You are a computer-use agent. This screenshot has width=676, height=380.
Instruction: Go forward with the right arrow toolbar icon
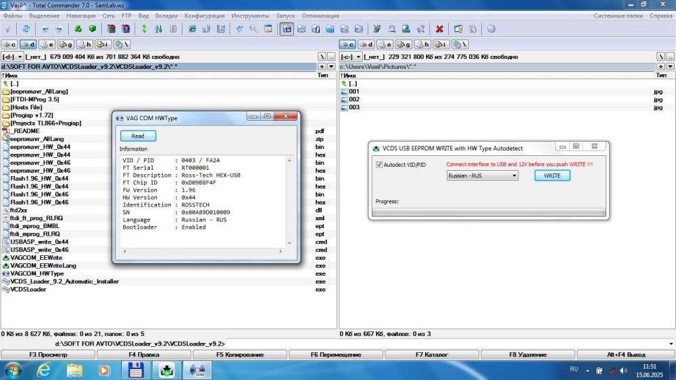click(x=59, y=29)
